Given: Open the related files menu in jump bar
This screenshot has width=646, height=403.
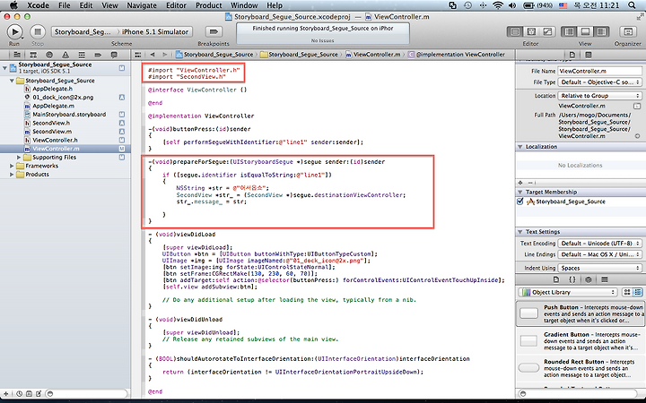Looking at the screenshot, I should click(x=138, y=55).
